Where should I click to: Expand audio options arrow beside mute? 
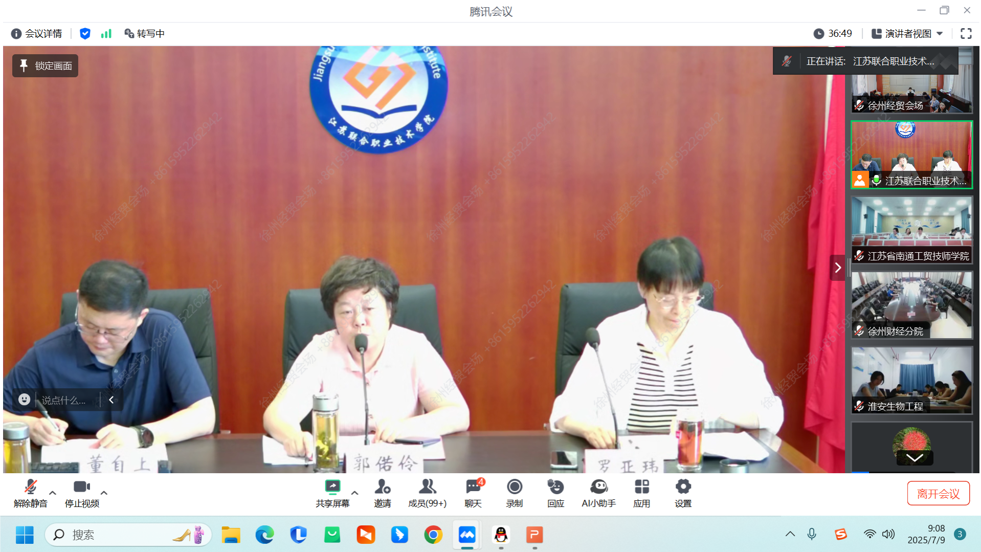pyautogui.click(x=53, y=493)
